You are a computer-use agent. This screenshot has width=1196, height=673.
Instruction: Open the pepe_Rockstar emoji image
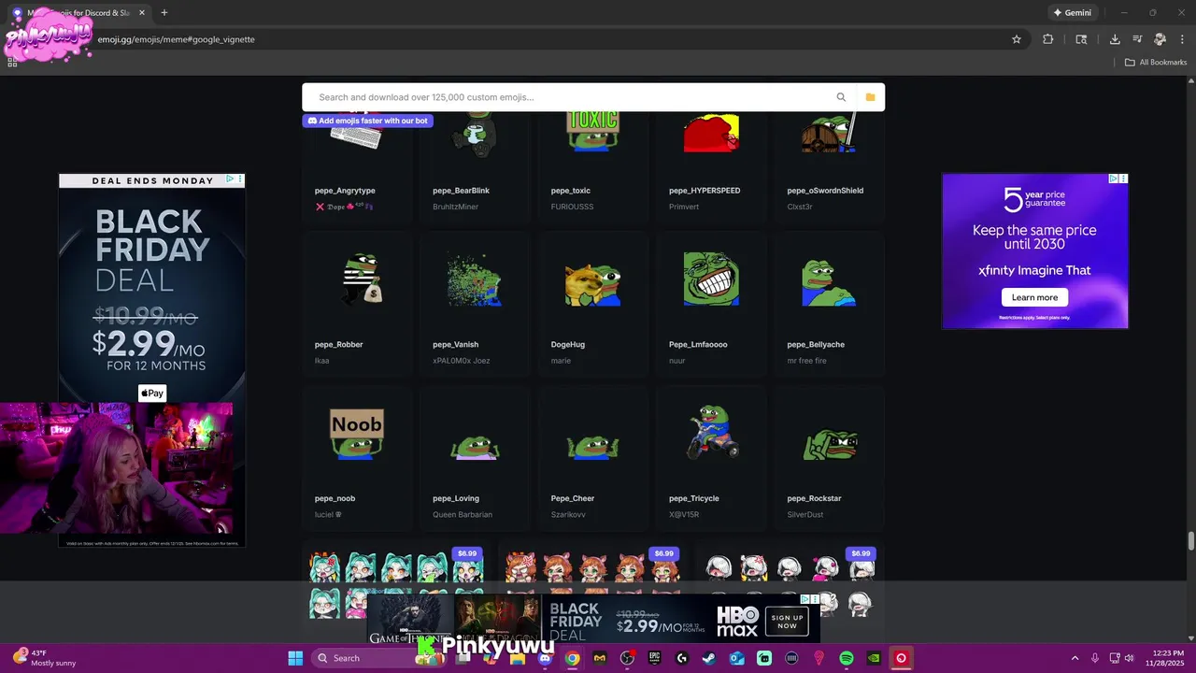[829, 443]
